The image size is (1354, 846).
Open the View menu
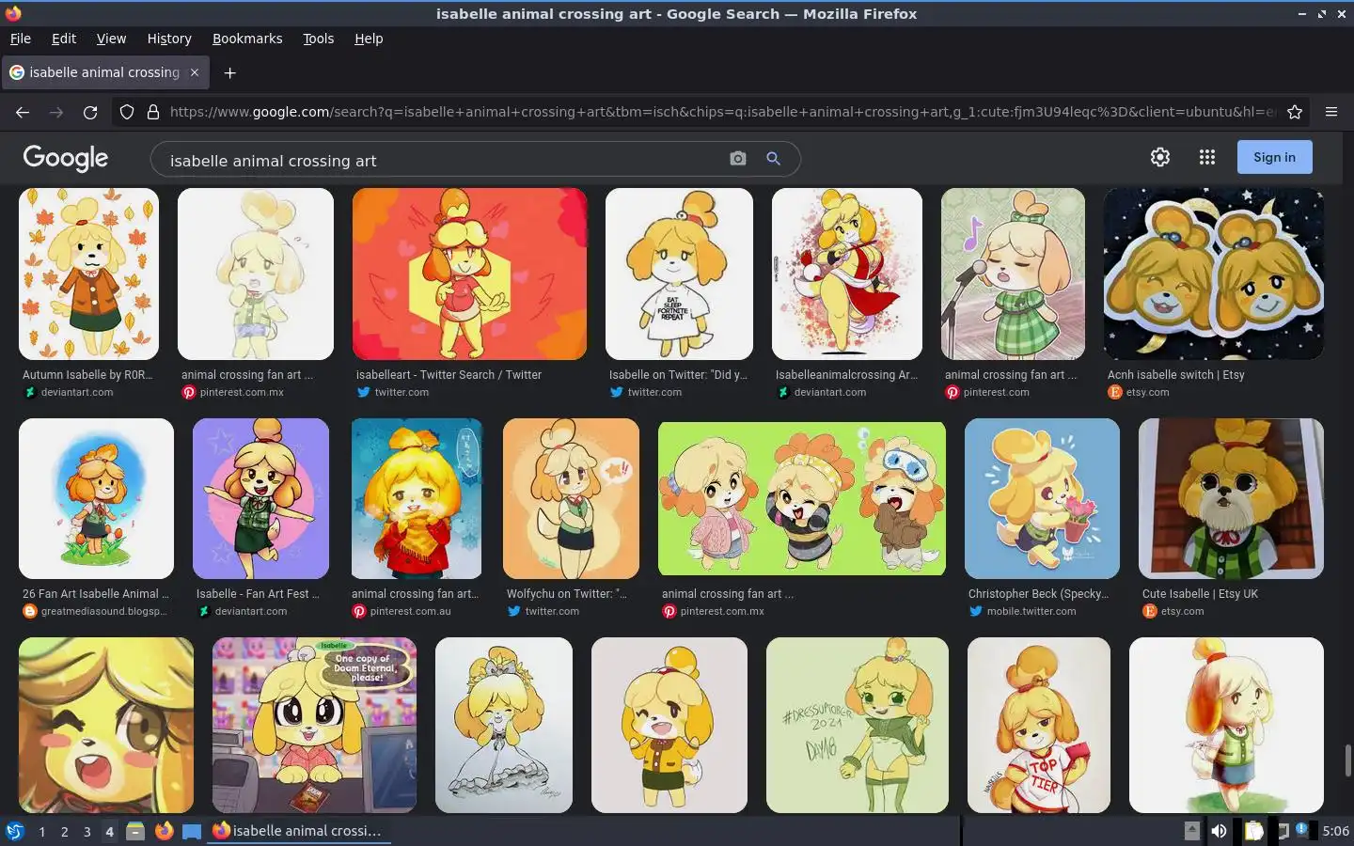tap(111, 39)
